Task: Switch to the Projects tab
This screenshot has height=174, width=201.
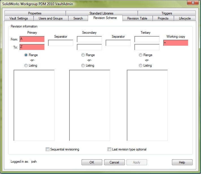Action: 163,18
